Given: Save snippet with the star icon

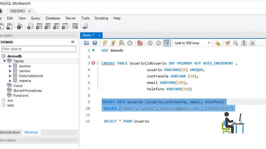Looking at the screenshot, I should point(217,43).
